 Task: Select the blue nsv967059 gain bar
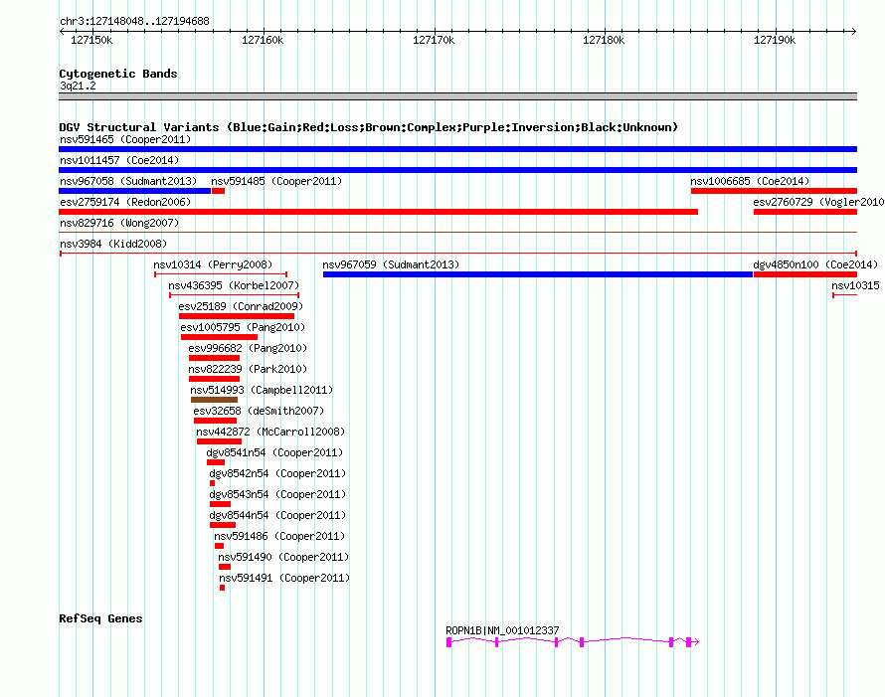[x=538, y=274]
